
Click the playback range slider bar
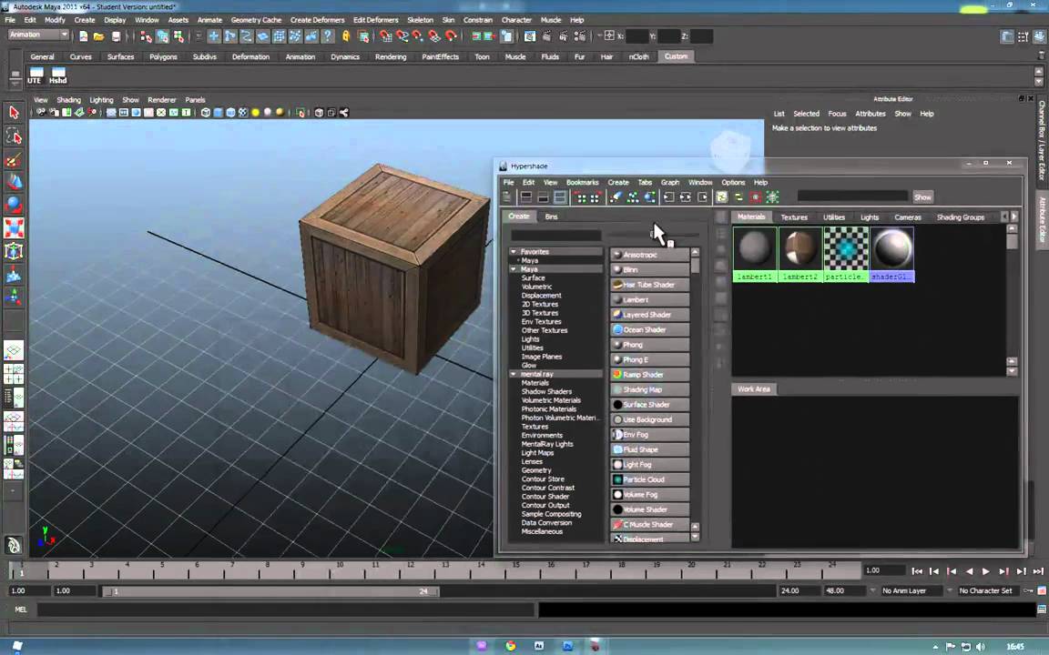[270, 591]
